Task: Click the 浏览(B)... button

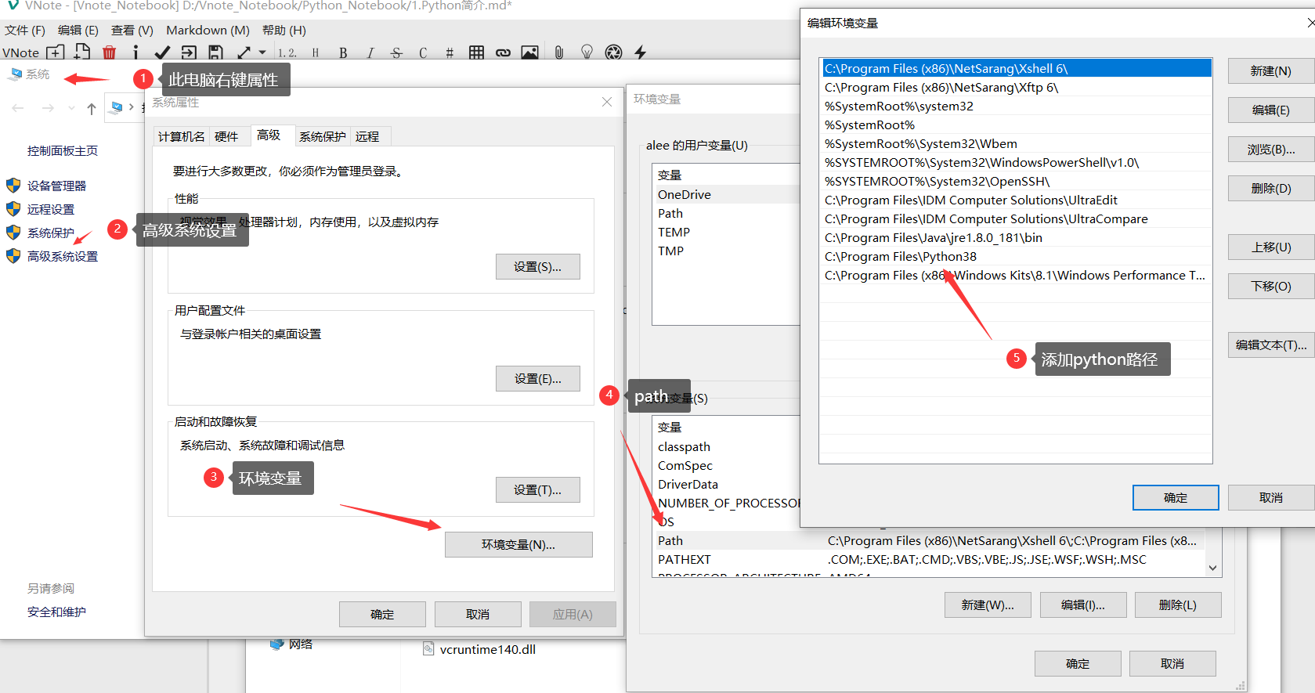Action: coord(1270,150)
